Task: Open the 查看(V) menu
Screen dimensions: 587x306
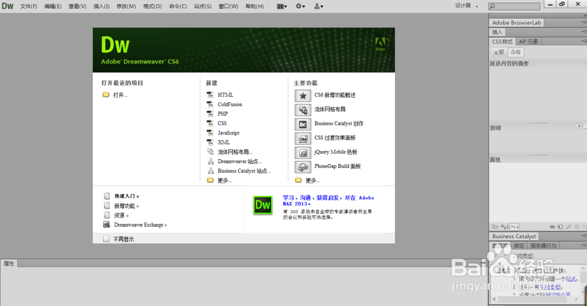Action: (77, 6)
